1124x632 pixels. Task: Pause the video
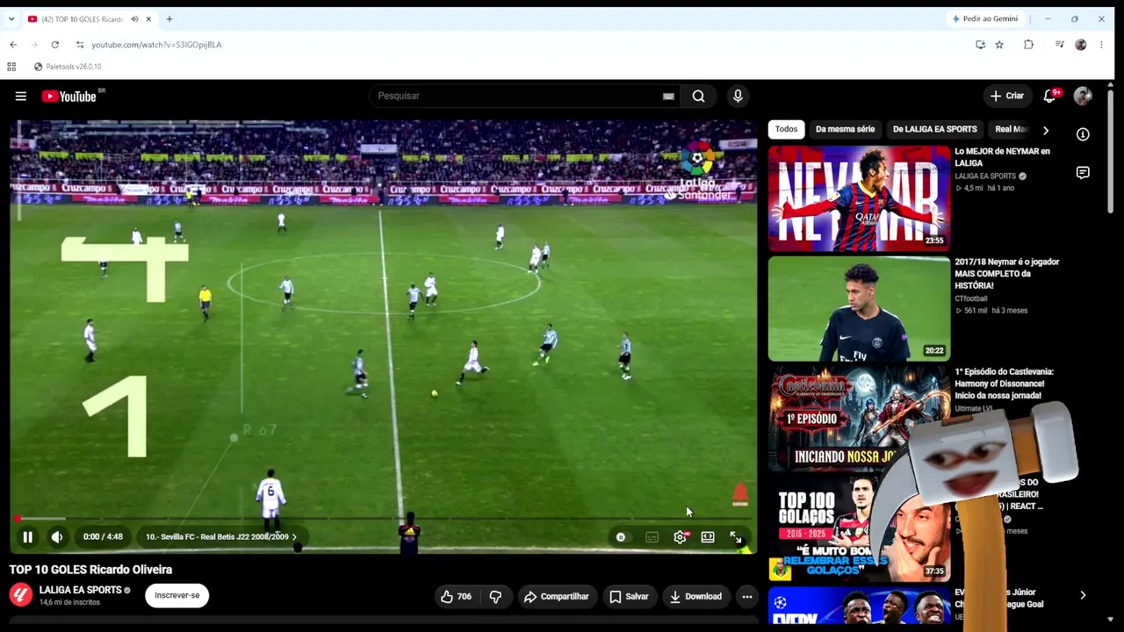27,536
